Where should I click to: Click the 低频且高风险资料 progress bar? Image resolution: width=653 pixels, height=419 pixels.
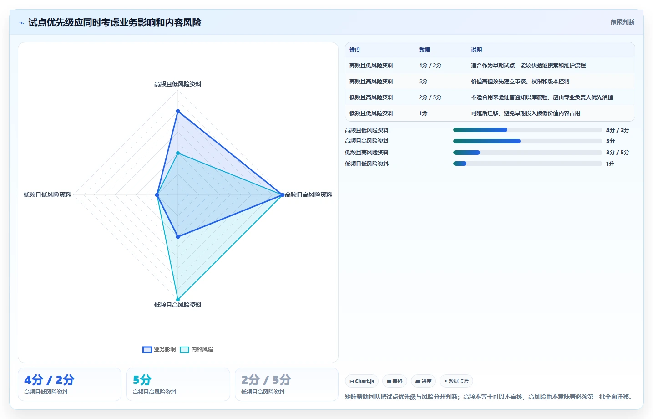coord(528,153)
